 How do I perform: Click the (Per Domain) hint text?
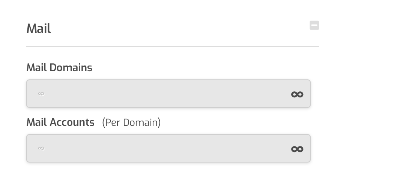131,122
